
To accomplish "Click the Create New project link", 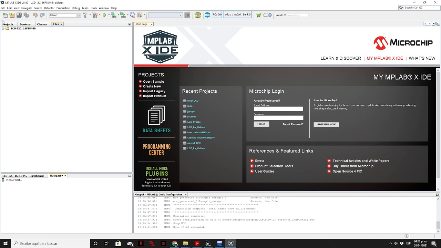I will [152, 86].
